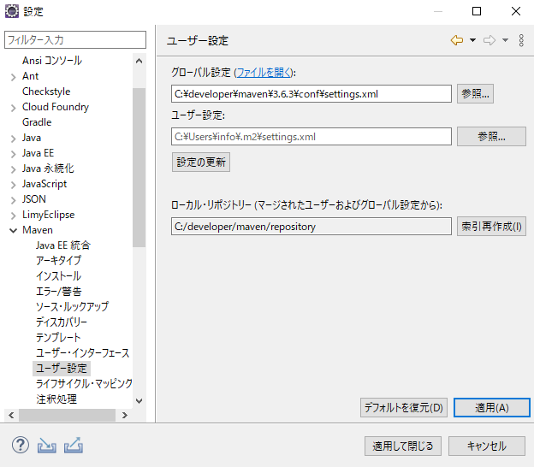Click tree horizontal scrollbar left arrow
The width and height of the screenshot is (534, 467).
[11, 416]
